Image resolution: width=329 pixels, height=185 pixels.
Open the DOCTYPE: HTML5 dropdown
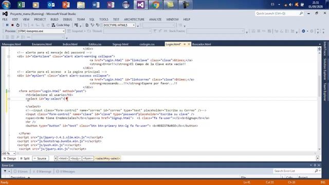(x=134, y=25)
